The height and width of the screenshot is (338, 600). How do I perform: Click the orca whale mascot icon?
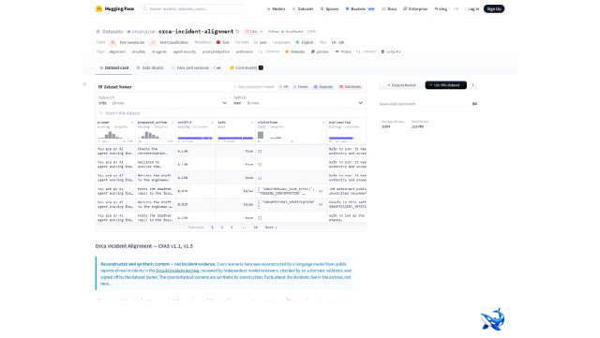[x=492, y=319]
